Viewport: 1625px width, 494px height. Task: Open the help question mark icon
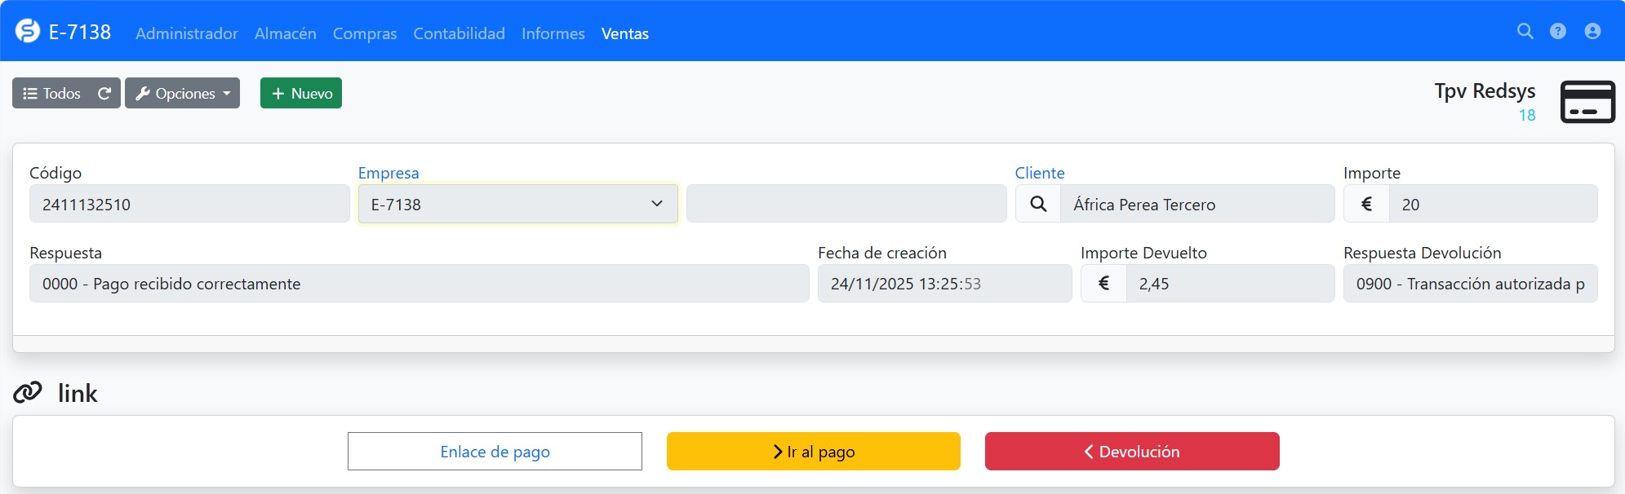[x=1558, y=32]
